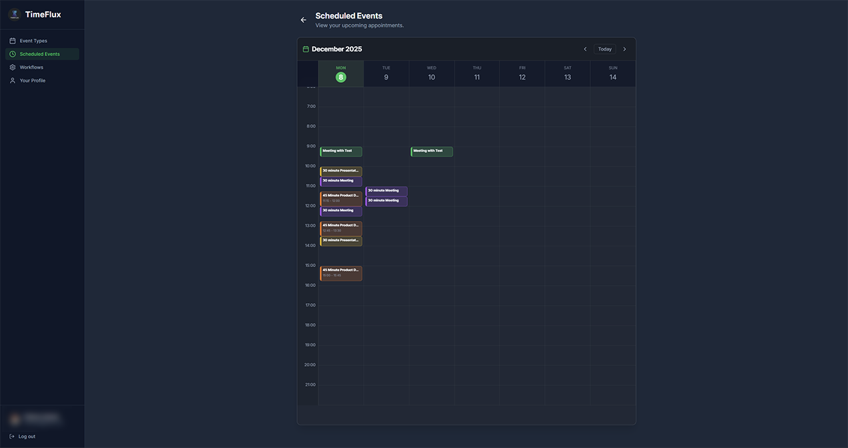Open Workflows via its gear icon
This screenshot has height=448, width=848.
[11, 67]
